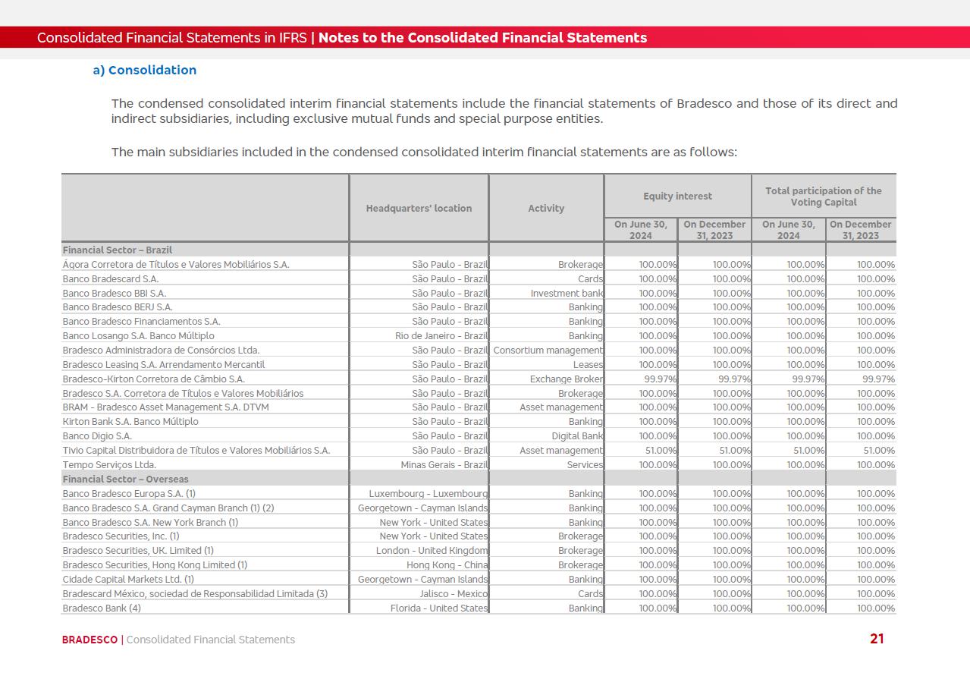Click the 'Banco Digio S.A.' entry
This screenshot has height=676, width=970.
tap(97, 435)
